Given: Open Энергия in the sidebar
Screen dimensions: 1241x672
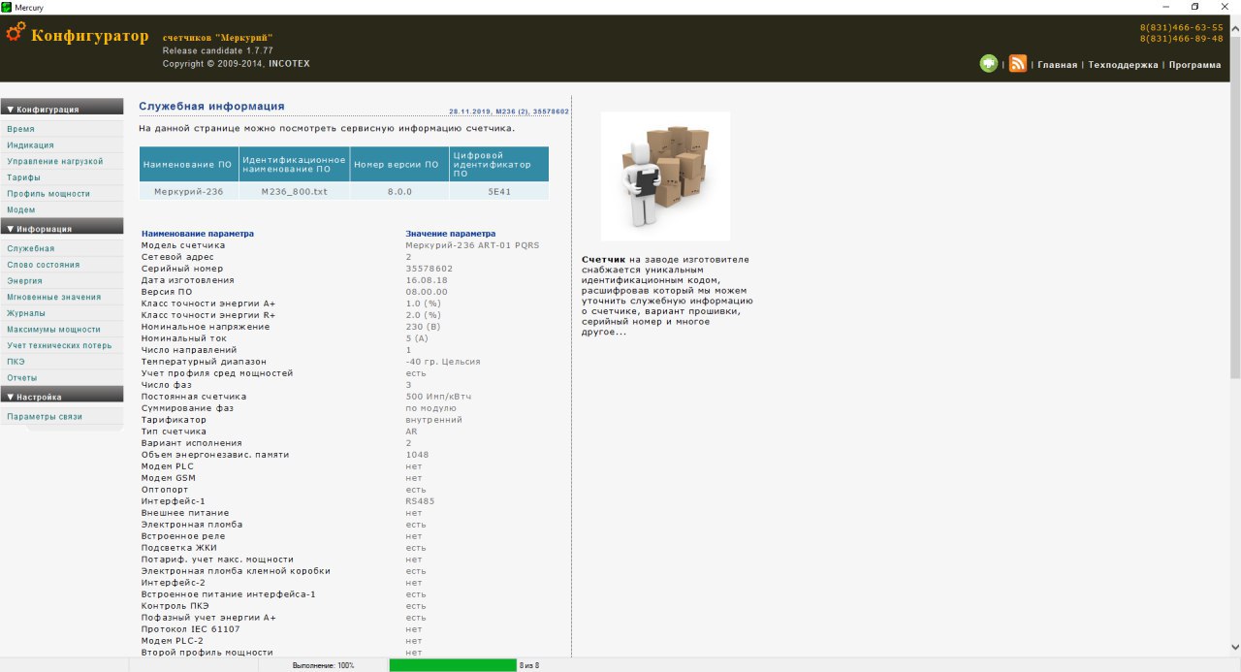Looking at the screenshot, I should pos(24,280).
